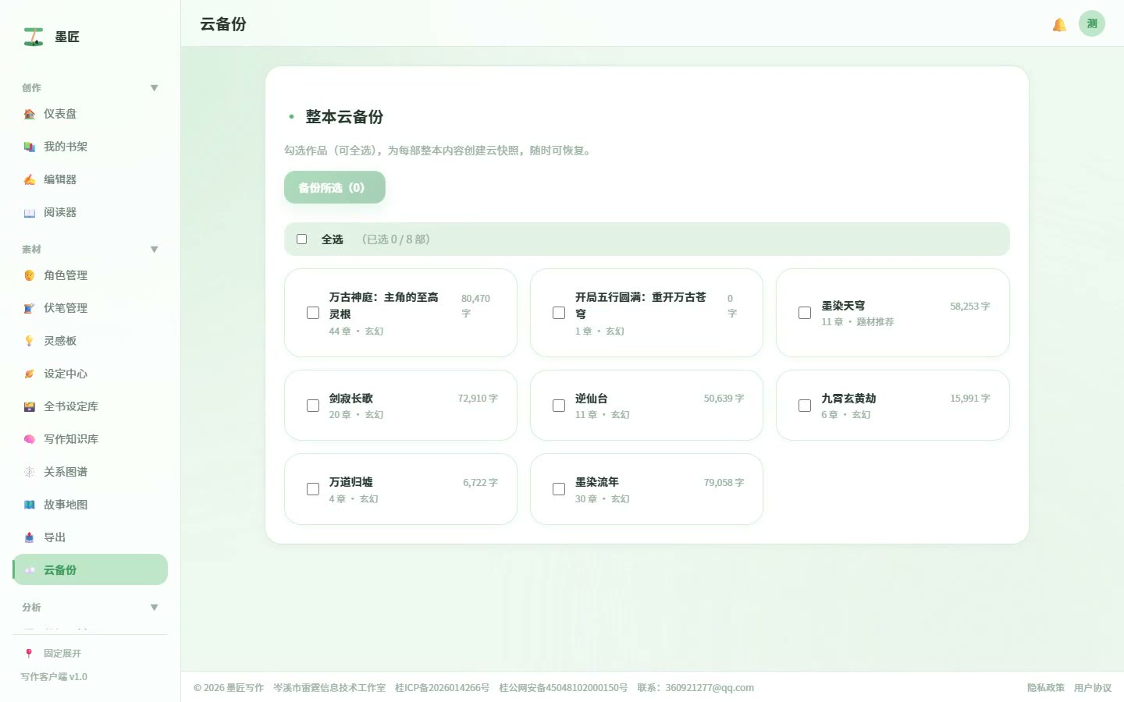Click the 写作客户端 v1.0 version text
The width and height of the screenshot is (1124, 702).
click(54, 677)
